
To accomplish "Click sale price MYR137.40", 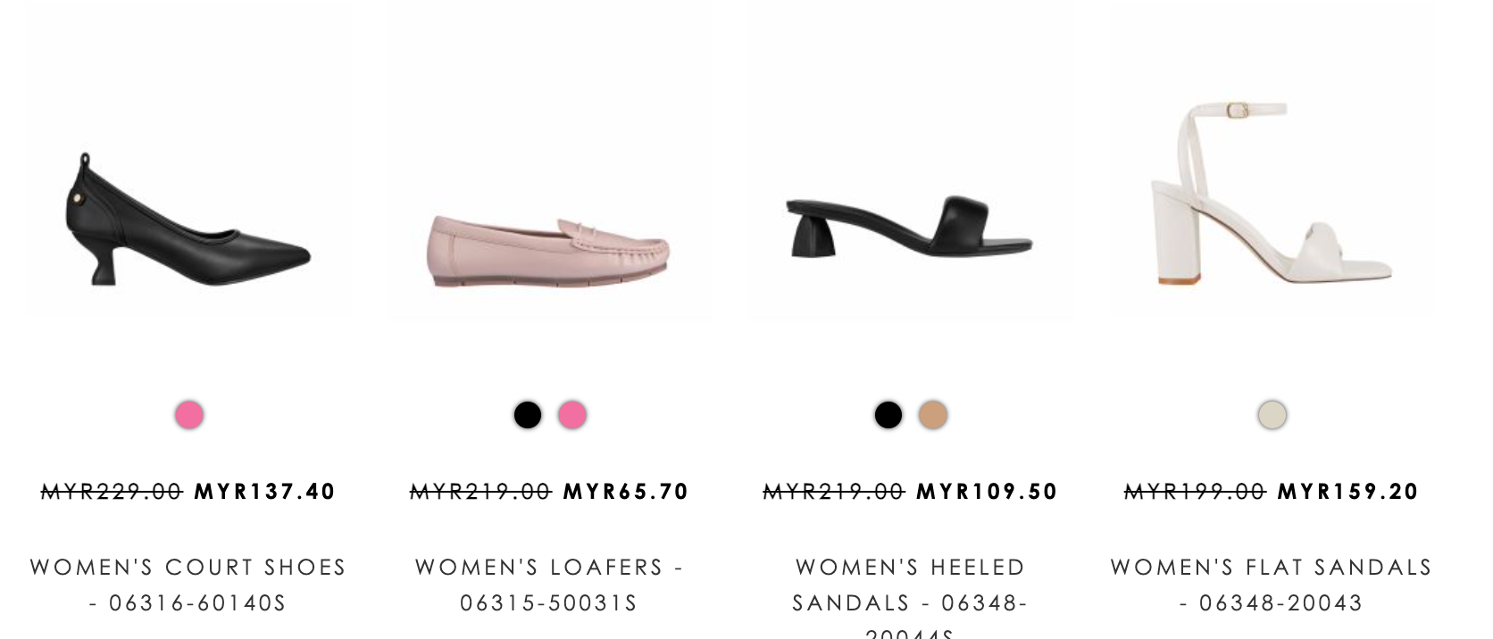I will (265, 492).
